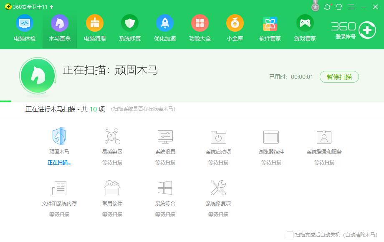Click the 系统登录和服务 label

click(324, 152)
